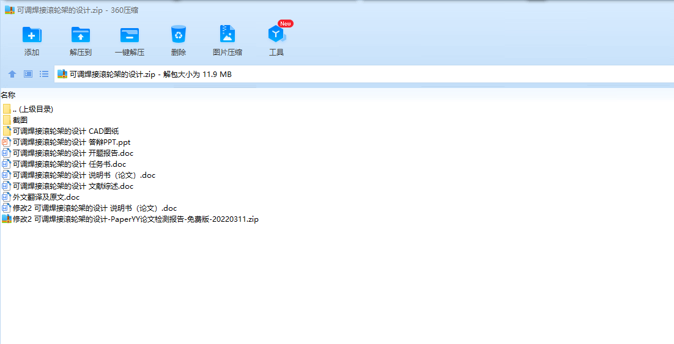
Task: Click the 一键解压 one-click extract icon
Action: pyautogui.click(x=130, y=34)
